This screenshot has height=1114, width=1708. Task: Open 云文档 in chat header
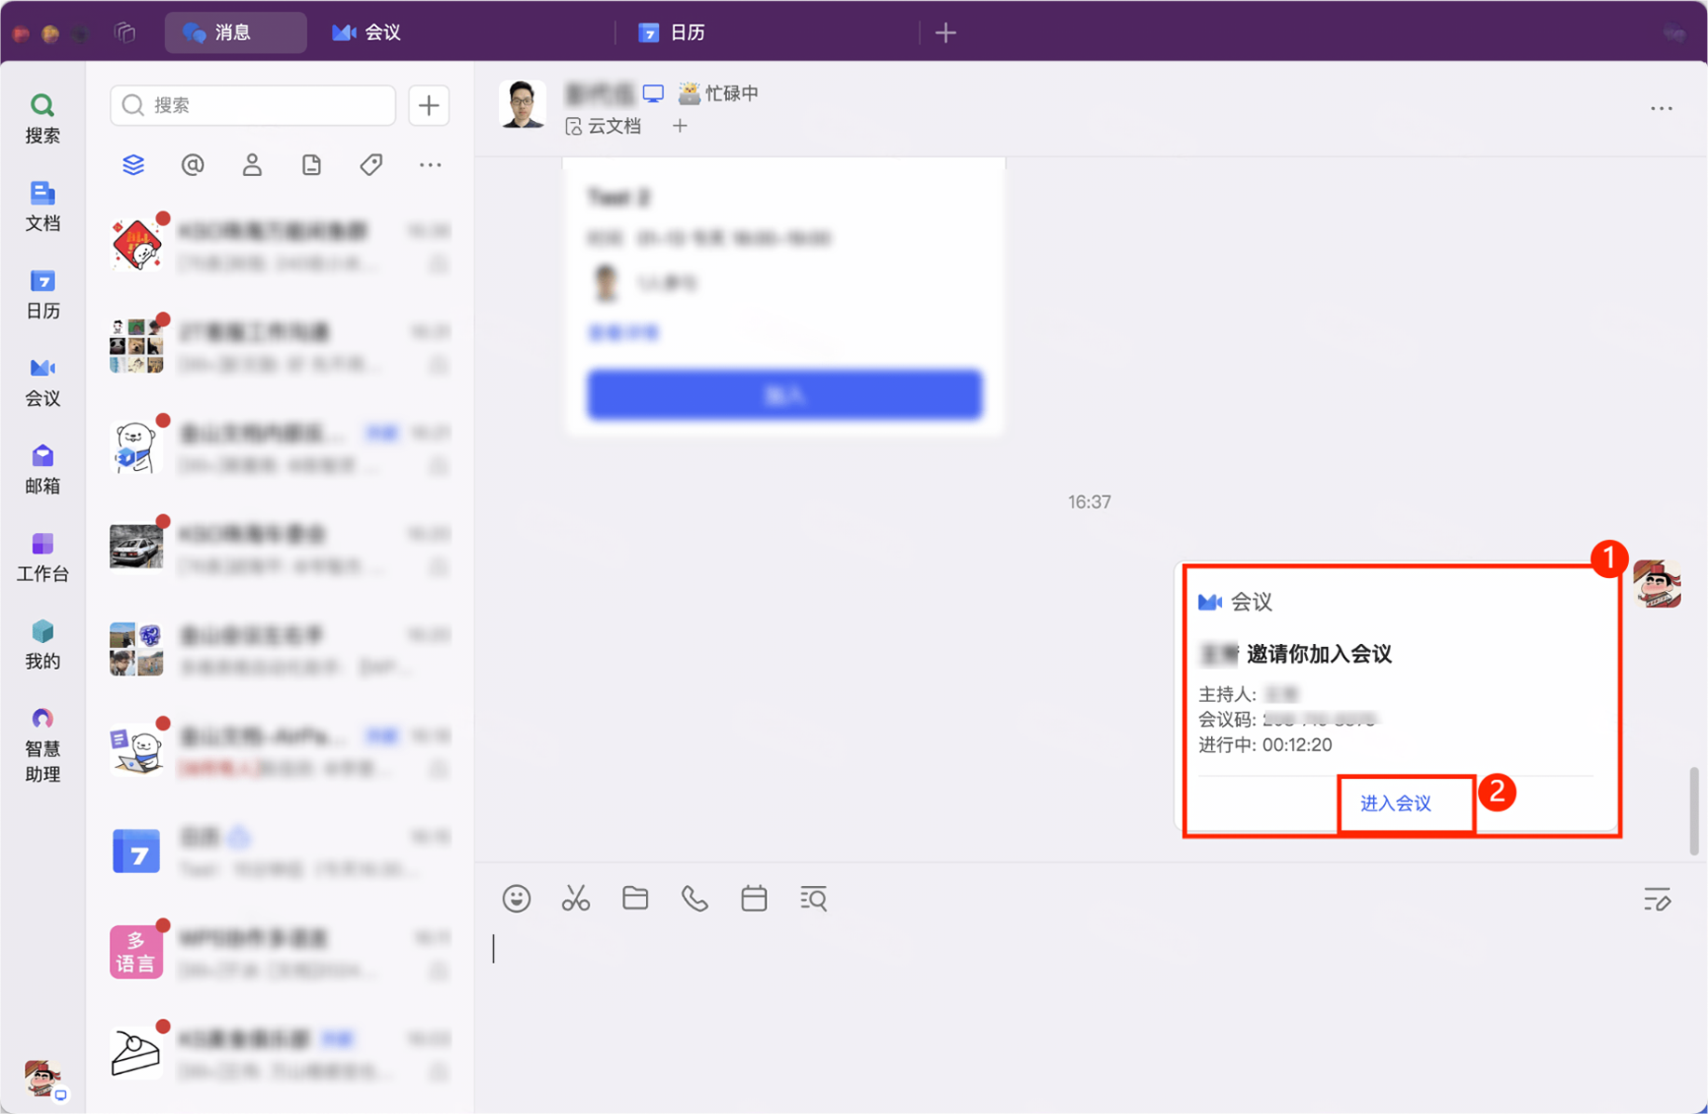click(x=603, y=126)
